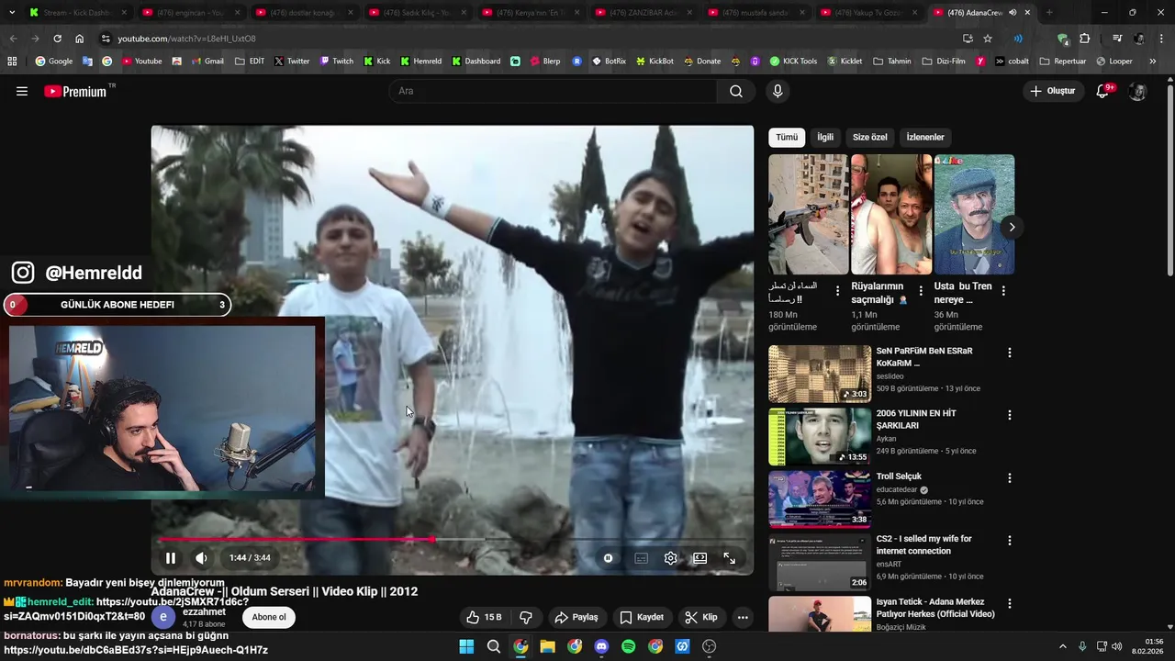Viewport: 1175px width, 661px height.
Task: Show more bookmarks with the chevron
Action: tap(1154, 62)
